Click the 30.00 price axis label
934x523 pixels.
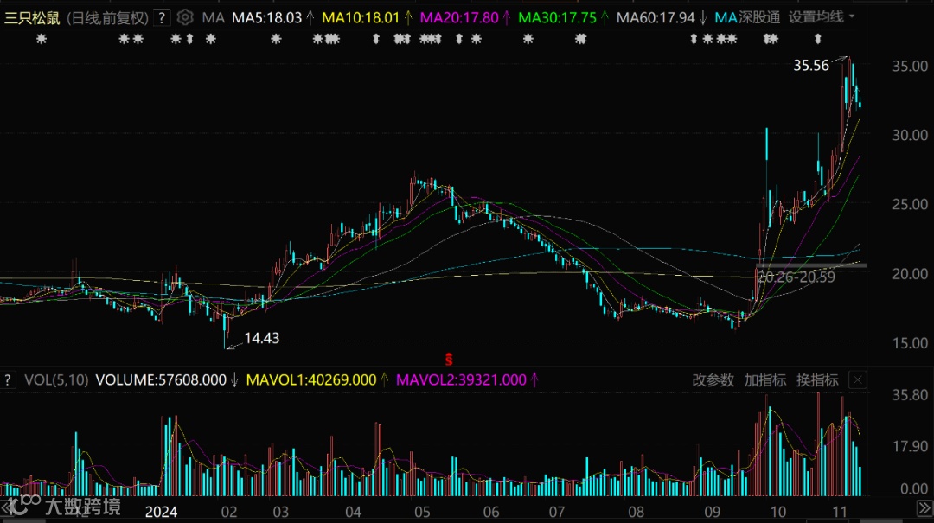[910, 135]
